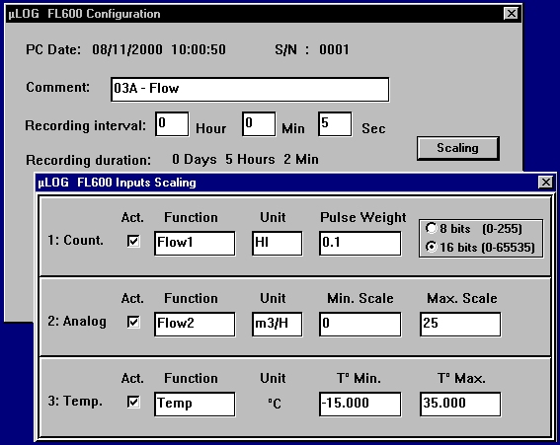Click the T° Min. field showing -15.000

point(360,405)
